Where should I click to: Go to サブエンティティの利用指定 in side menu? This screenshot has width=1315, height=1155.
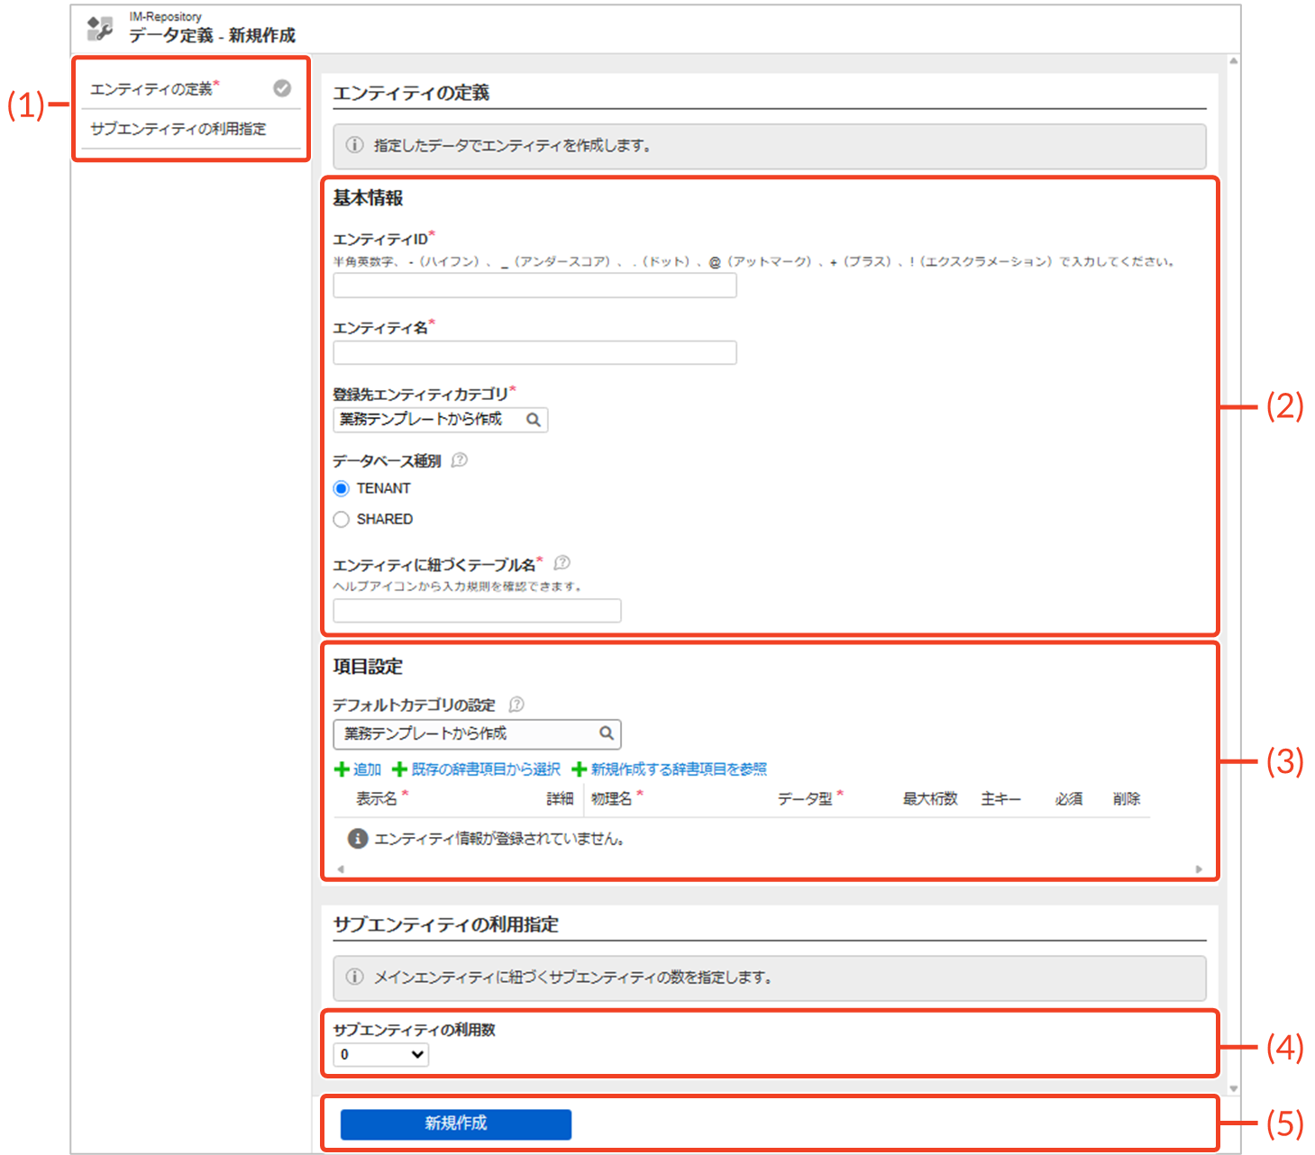[178, 129]
